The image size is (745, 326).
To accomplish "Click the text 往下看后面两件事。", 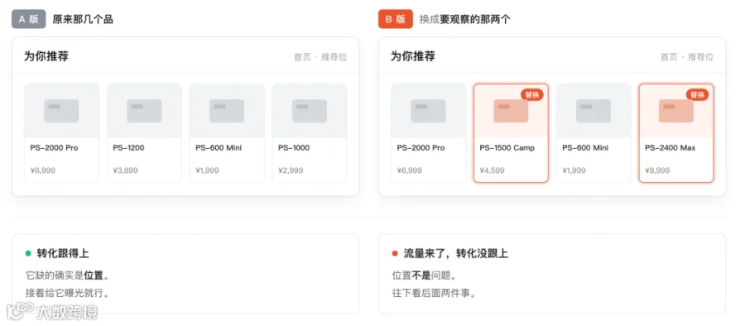I will click(434, 293).
